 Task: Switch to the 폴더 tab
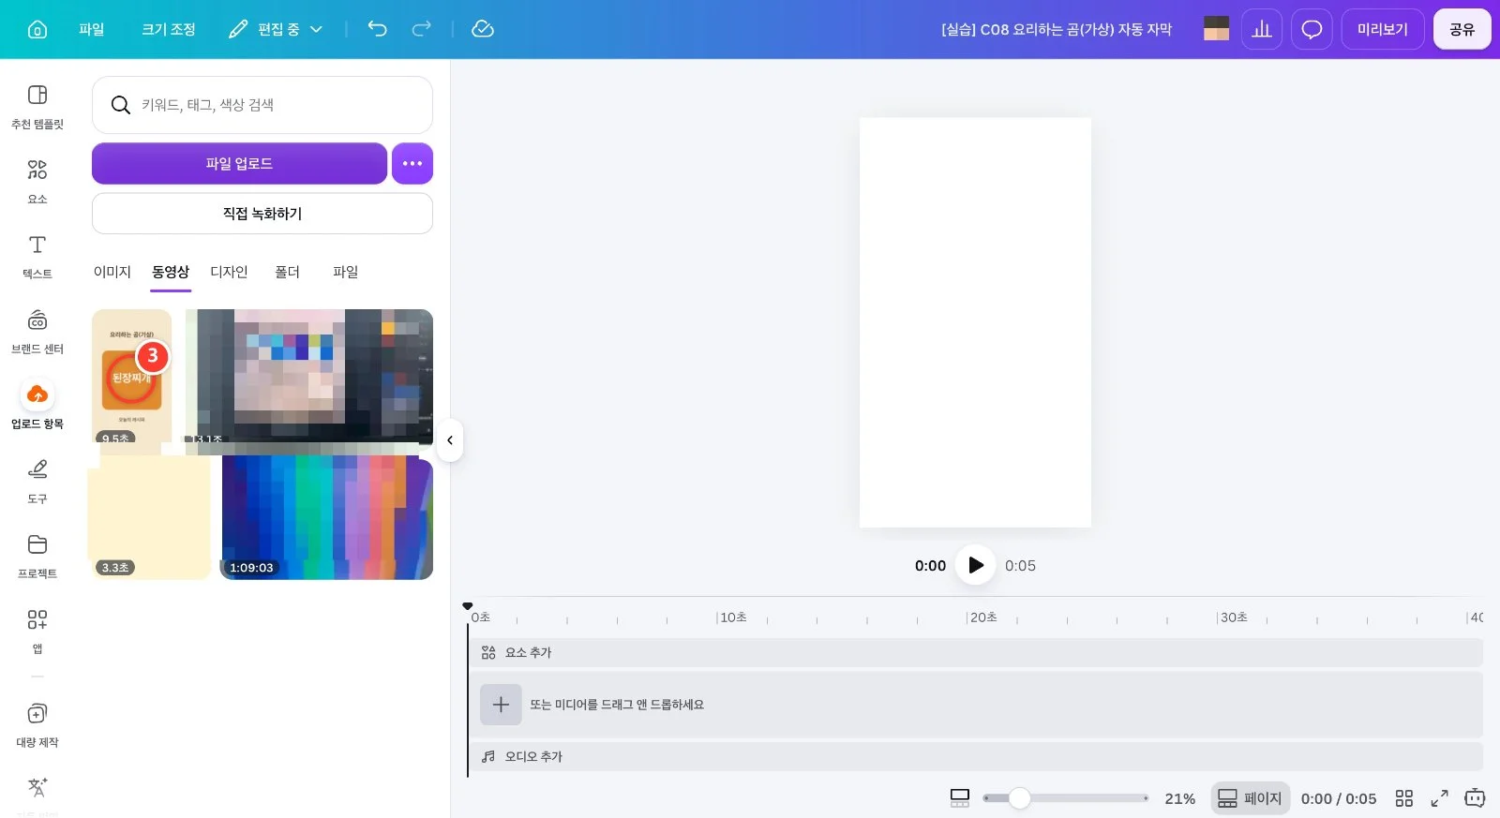pyautogui.click(x=287, y=272)
